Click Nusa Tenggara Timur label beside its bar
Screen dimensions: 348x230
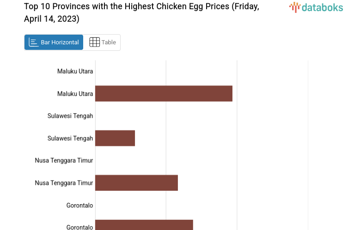[64, 183]
